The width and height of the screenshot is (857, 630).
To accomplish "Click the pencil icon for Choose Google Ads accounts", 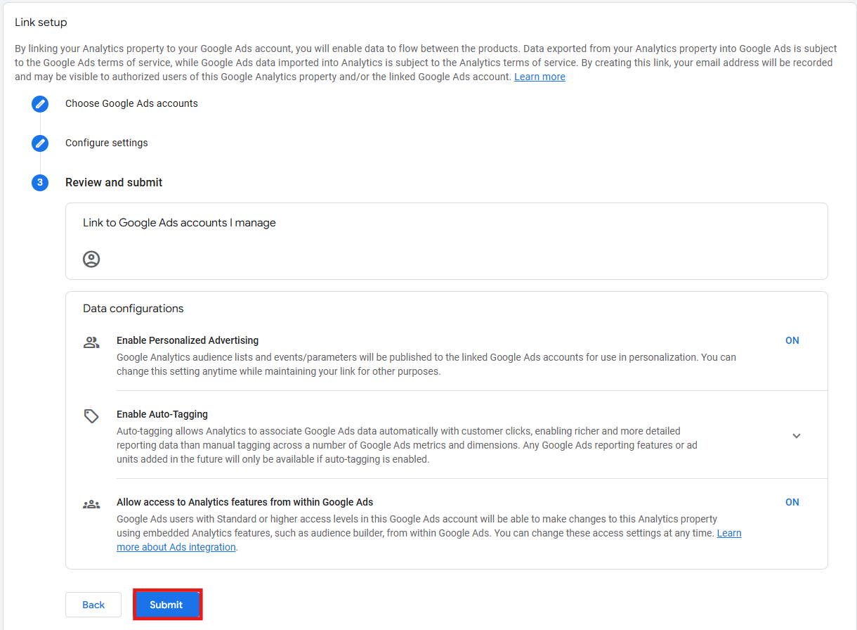I will [x=40, y=104].
